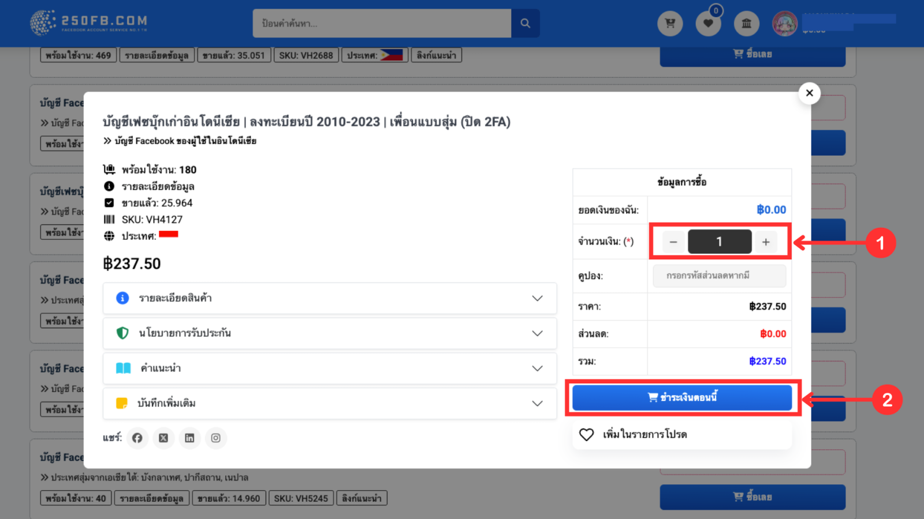Click the shopping cart icon in header
Image resolution: width=924 pixels, height=519 pixels.
(670, 24)
